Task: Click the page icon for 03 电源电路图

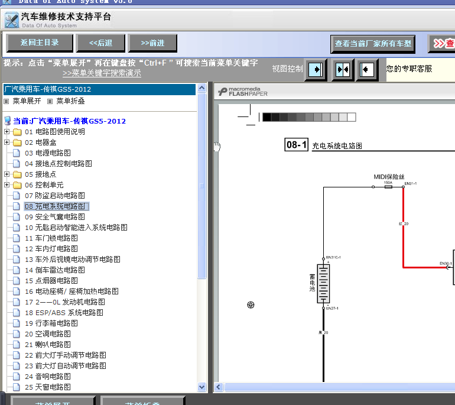Action: 17,153
